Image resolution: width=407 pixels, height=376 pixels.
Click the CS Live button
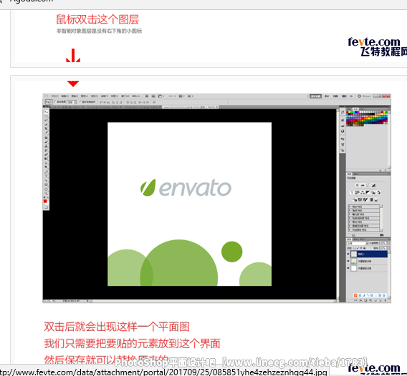365,96
